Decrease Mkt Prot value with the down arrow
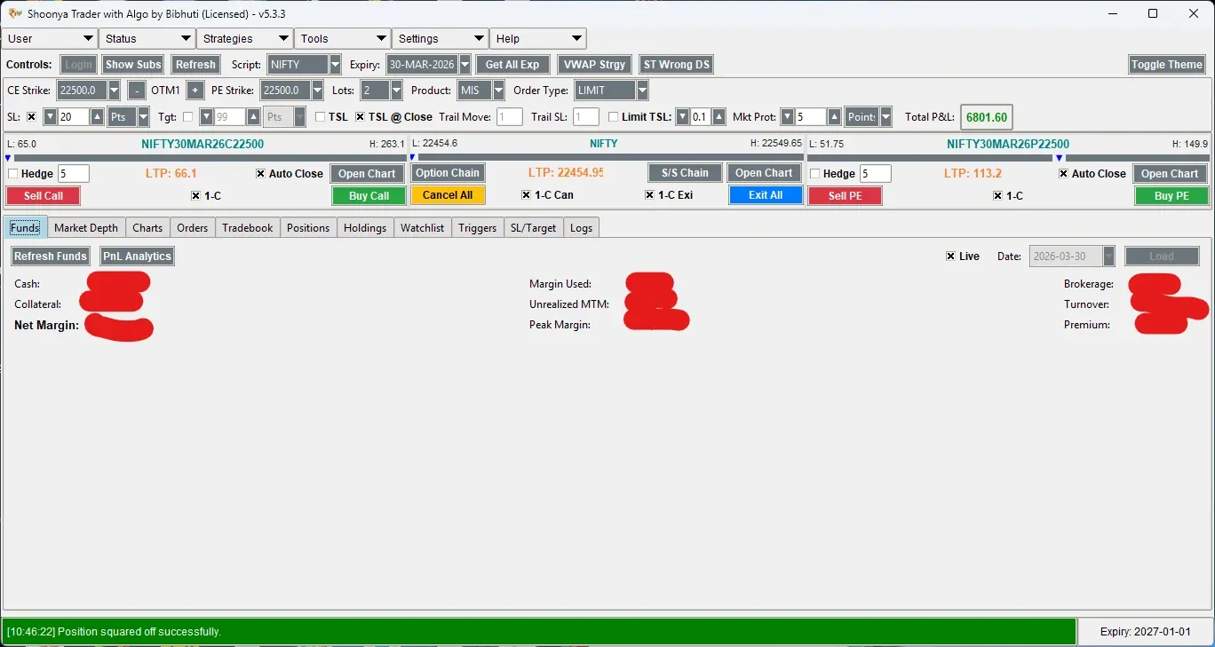Screen dimensions: 1215x647 787,117
